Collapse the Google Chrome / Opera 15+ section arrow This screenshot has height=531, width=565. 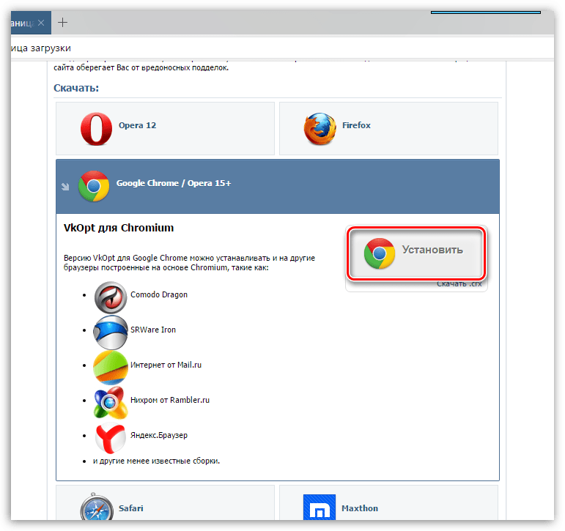65,186
